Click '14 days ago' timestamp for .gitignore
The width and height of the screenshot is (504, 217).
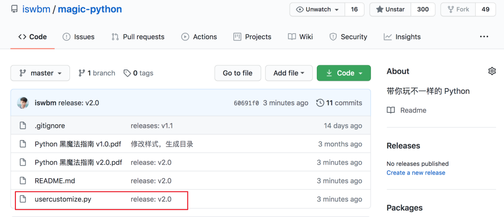pyautogui.click(x=343, y=126)
